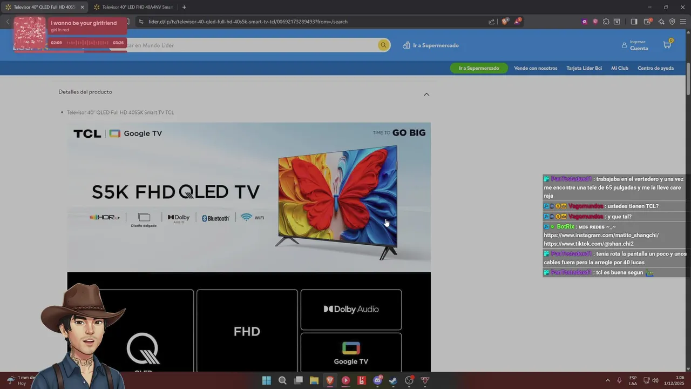Open the clock showing 1:06

point(673,380)
